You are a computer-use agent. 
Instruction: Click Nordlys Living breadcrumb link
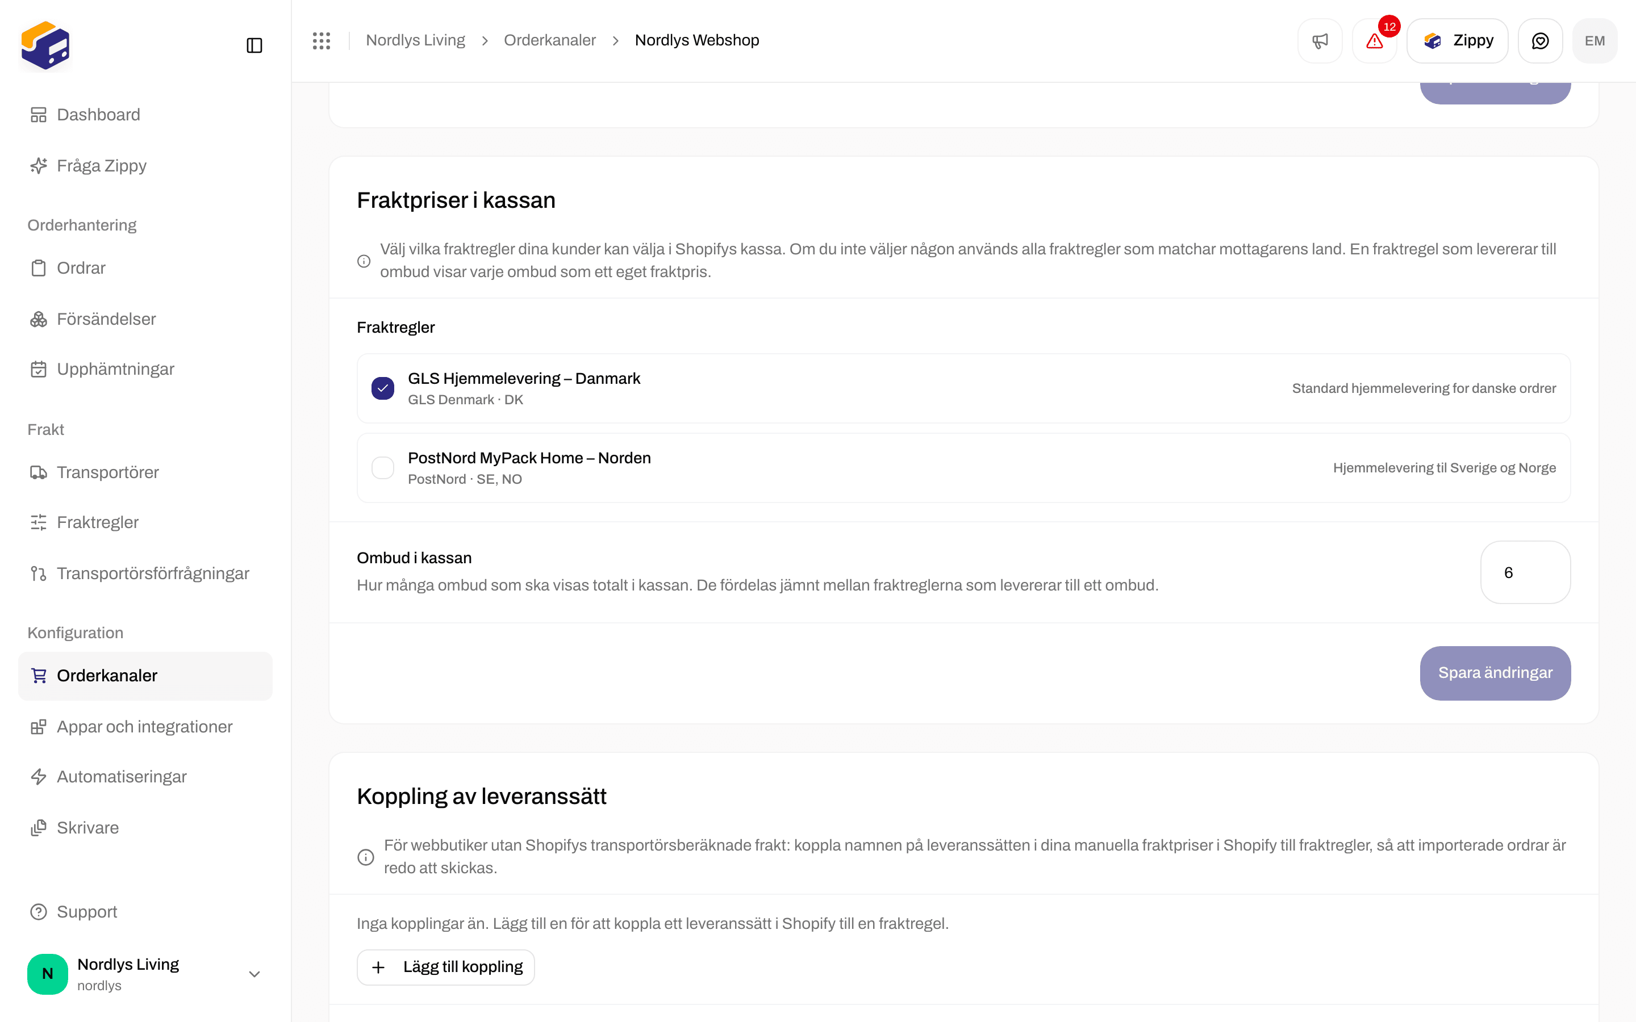[415, 40]
